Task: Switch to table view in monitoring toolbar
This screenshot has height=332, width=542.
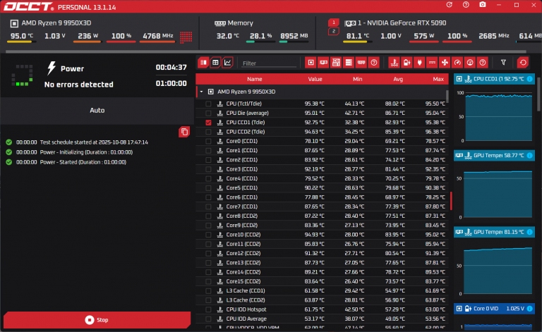Action: pos(216,63)
